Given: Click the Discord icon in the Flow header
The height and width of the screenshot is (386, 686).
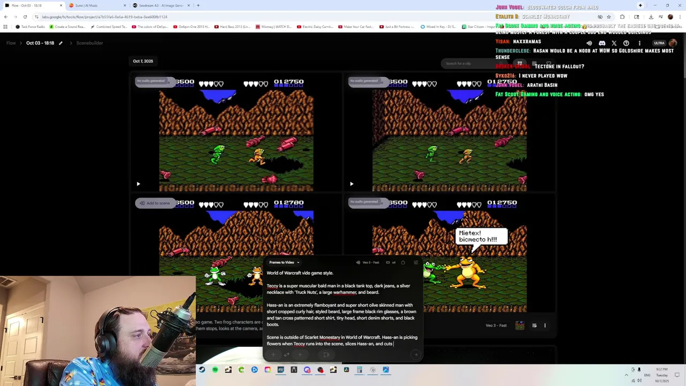Looking at the screenshot, I should click(602, 43).
